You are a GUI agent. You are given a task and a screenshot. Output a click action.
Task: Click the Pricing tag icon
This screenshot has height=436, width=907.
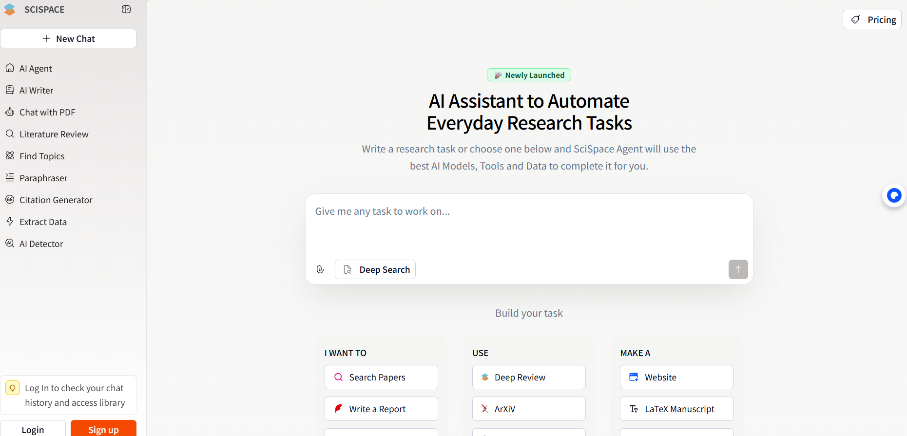[855, 19]
